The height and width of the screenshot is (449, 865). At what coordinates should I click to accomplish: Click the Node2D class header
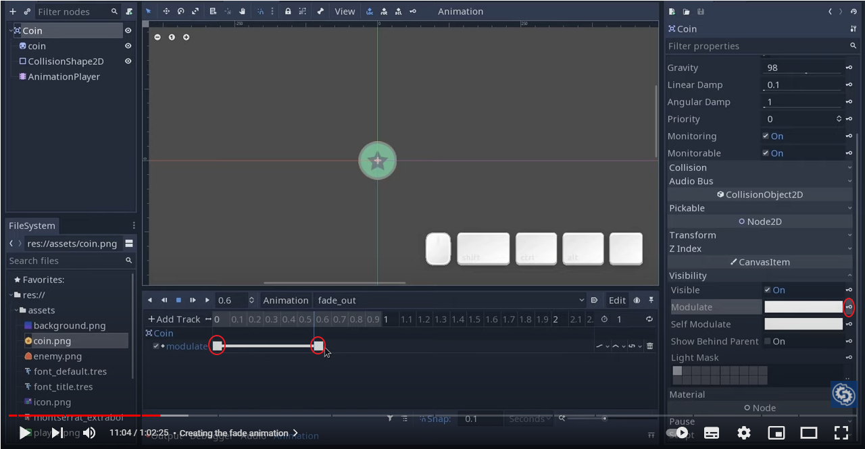click(x=760, y=221)
